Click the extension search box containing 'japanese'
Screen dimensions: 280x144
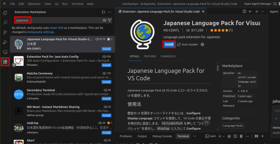[x=56, y=20]
